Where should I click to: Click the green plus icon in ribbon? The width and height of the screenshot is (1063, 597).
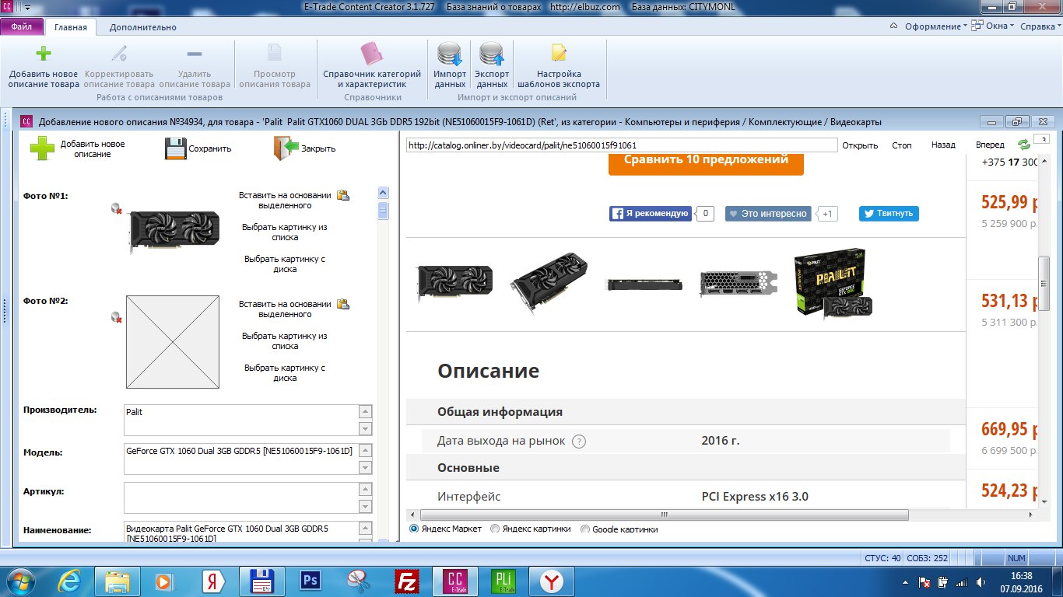[44, 54]
